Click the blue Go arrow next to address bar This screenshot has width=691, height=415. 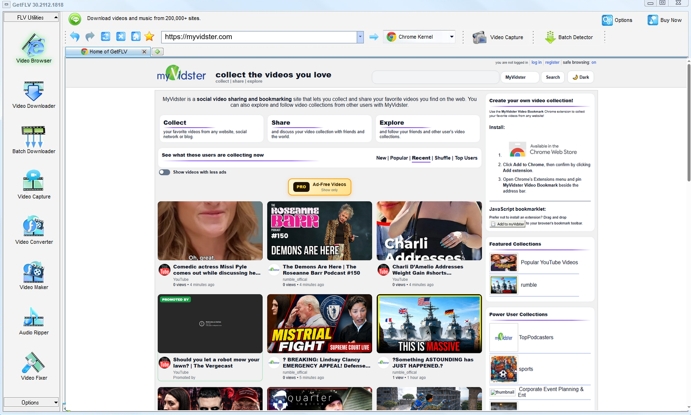(374, 37)
